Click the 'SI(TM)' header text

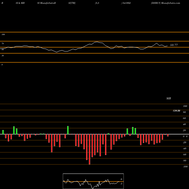[x=72, y=3]
